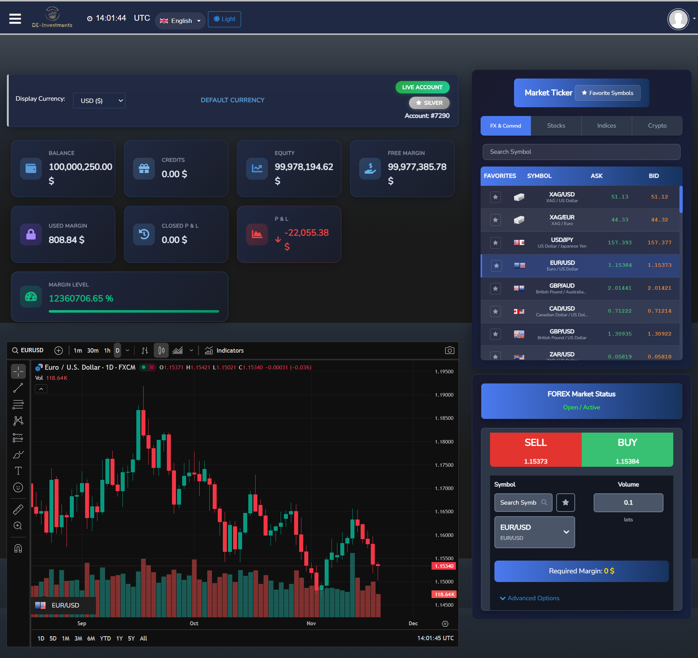Open the EUR/USD symbol dropdown in order panel
The width and height of the screenshot is (698, 658).
tap(534, 532)
